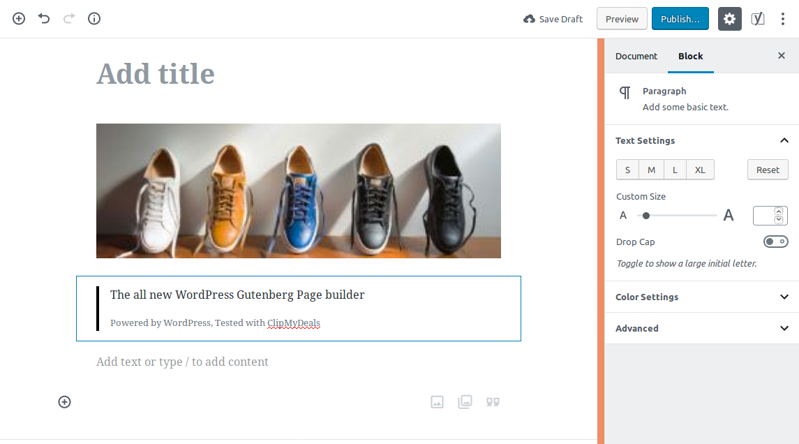Click the Publish… button

pyautogui.click(x=680, y=19)
